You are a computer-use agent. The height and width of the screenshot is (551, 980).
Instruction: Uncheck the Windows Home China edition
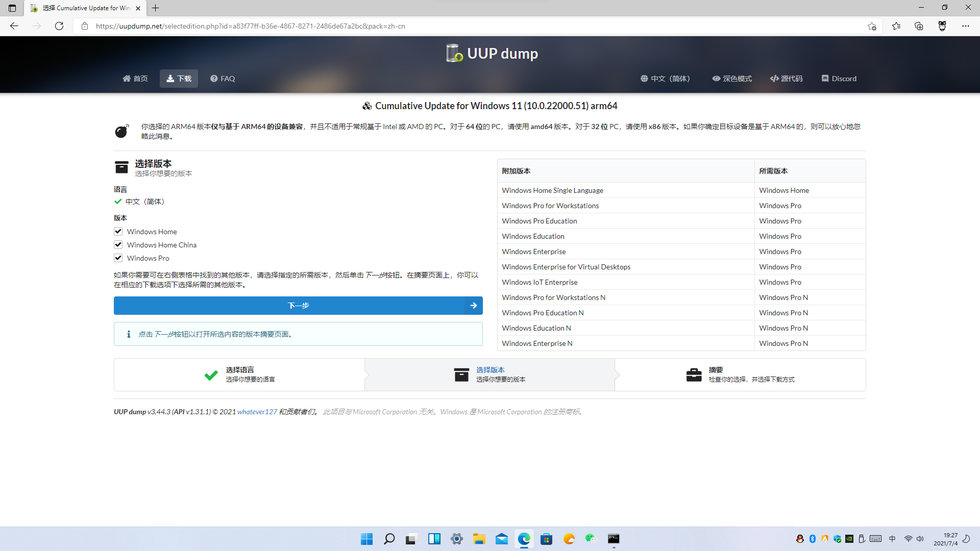(x=118, y=244)
